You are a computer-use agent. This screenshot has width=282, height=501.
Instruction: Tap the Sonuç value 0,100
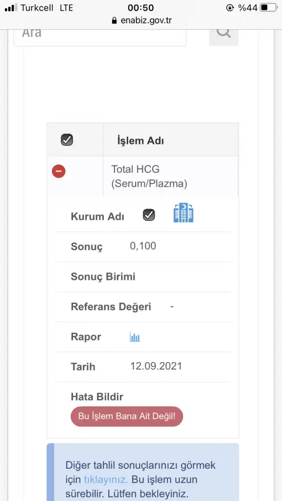[x=143, y=246]
